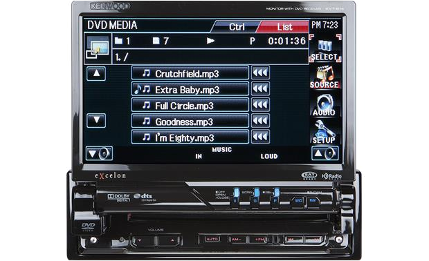
Task: Push the SCRN blue button
Action: (256, 198)
